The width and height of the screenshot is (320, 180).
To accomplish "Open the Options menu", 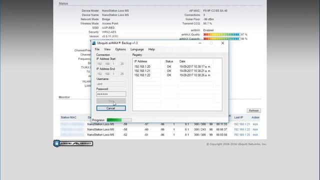I will click(120, 49).
